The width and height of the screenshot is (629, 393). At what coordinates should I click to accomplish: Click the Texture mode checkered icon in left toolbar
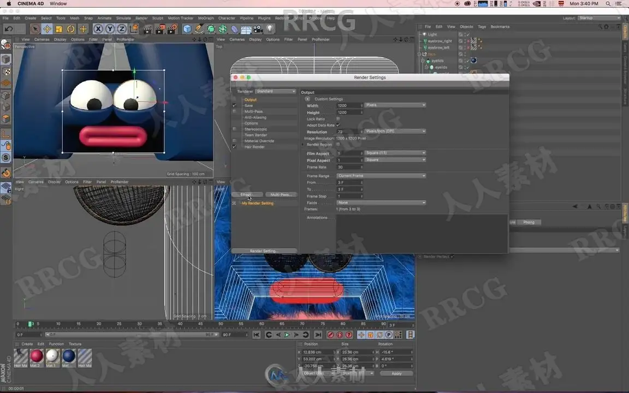point(6,72)
